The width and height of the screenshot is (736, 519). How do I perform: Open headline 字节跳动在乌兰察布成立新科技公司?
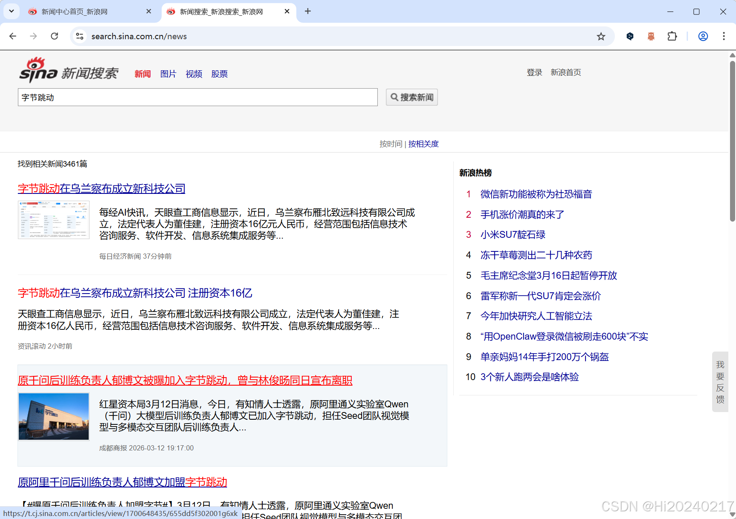pyautogui.click(x=101, y=188)
